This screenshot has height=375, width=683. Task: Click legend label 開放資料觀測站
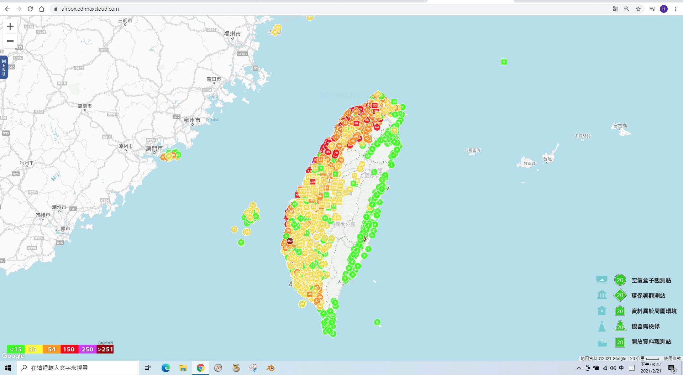point(651,342)
